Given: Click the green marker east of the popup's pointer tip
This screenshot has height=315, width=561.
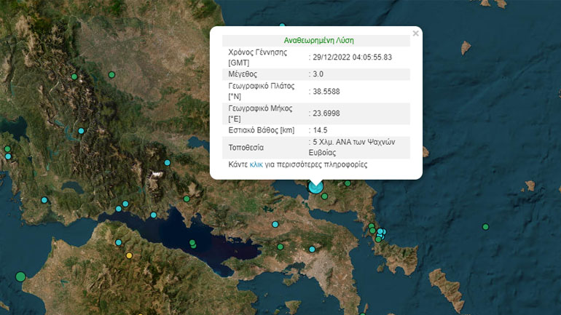Looking at the screenshot, I should pyautogui.click(x=348, y=183).
